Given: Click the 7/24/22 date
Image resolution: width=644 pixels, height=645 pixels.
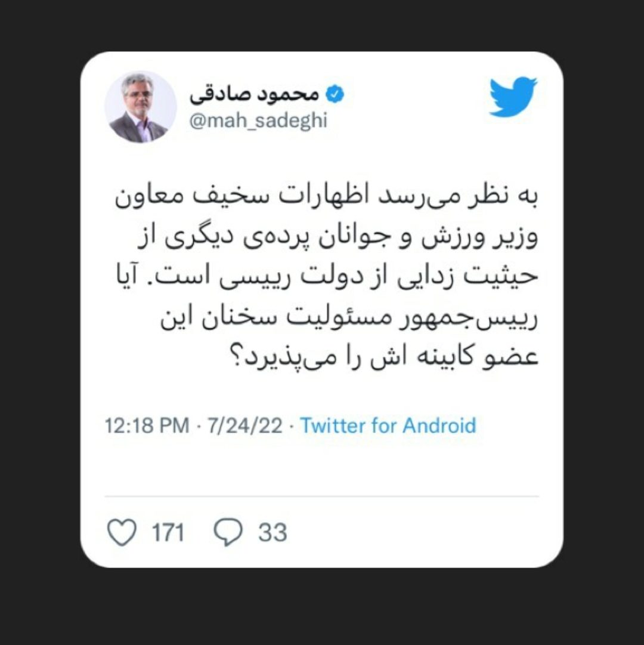Looking at the screenshot, I should click(244, 425).
